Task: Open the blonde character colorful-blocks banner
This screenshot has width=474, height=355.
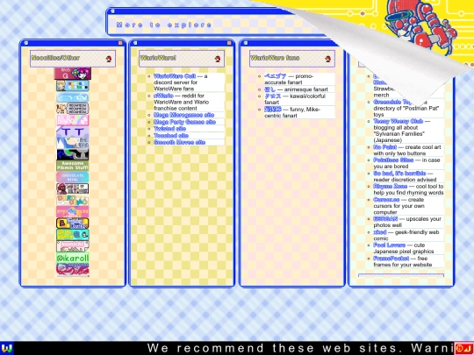Action: point(73,85)
